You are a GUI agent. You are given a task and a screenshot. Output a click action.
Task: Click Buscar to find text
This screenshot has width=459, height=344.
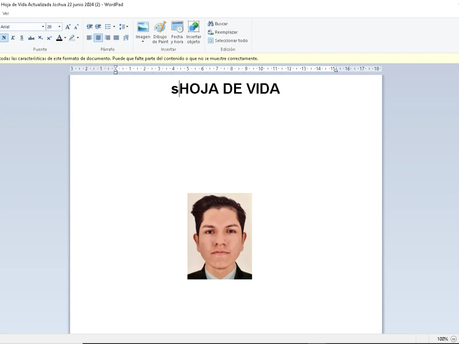pos(218,24)
